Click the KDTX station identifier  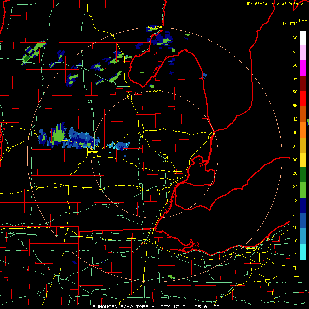point(164,307)
